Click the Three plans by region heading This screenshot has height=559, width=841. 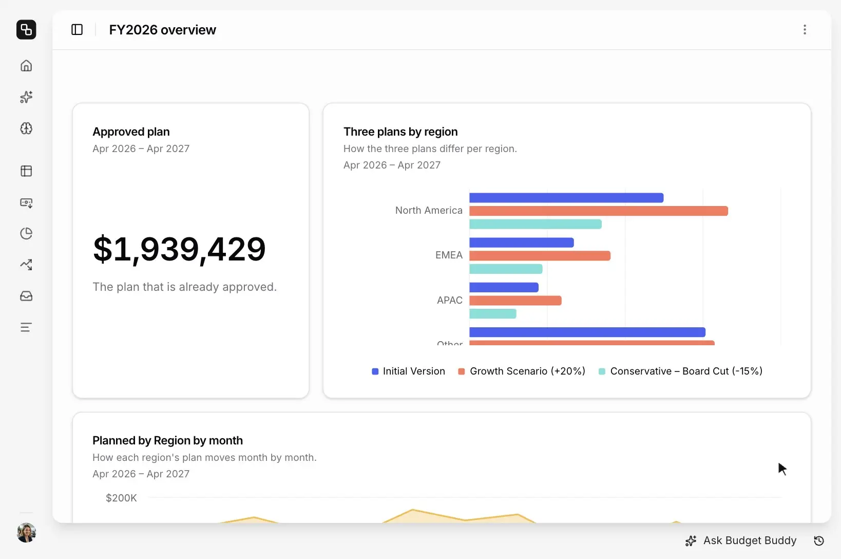[400, 132]
